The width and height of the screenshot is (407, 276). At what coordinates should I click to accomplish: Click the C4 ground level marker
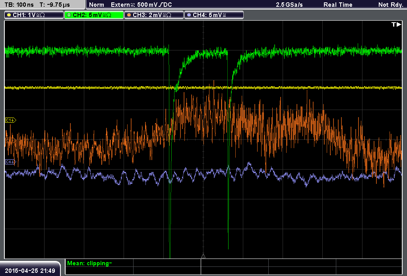point(11,162)
